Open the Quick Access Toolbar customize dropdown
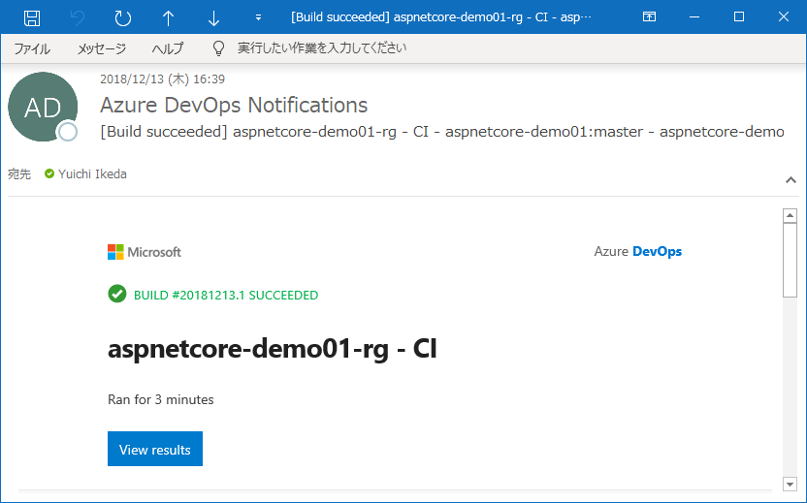The height and width of the screenshot is (503, 807). [x=258, y=17]
